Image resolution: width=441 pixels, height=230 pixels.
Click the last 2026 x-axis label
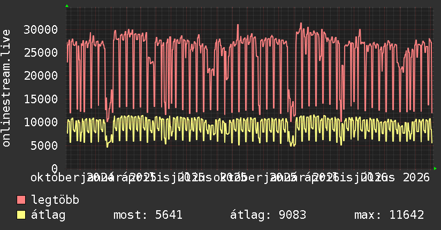coord(416,178)
